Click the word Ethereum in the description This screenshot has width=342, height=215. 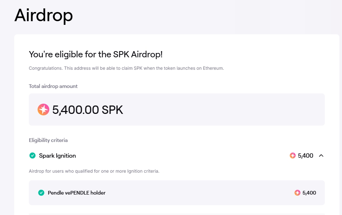pos(213,68)
